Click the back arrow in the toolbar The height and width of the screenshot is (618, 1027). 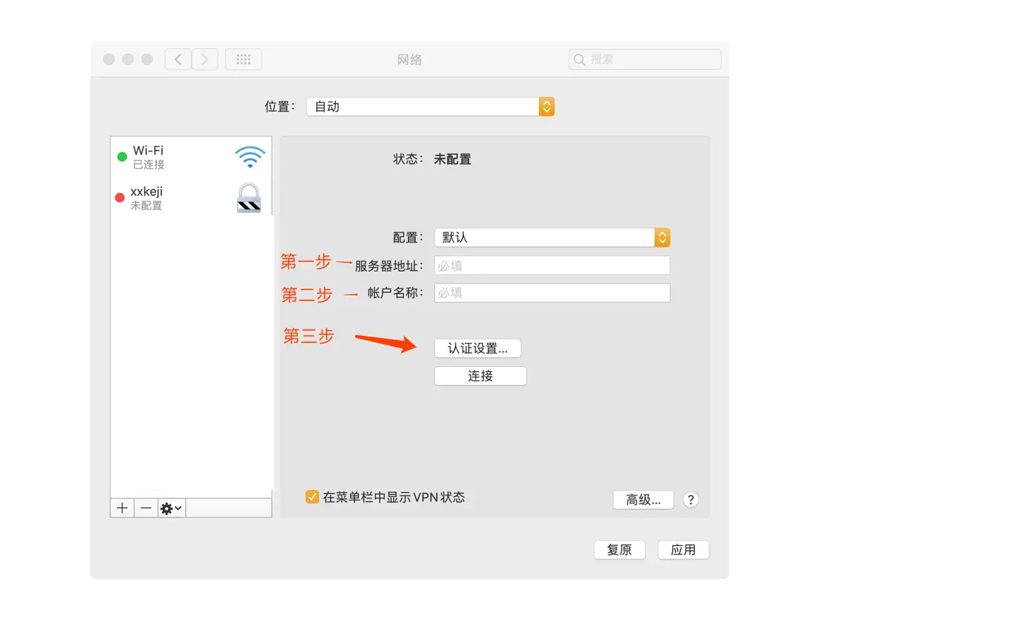pos(178,59)
